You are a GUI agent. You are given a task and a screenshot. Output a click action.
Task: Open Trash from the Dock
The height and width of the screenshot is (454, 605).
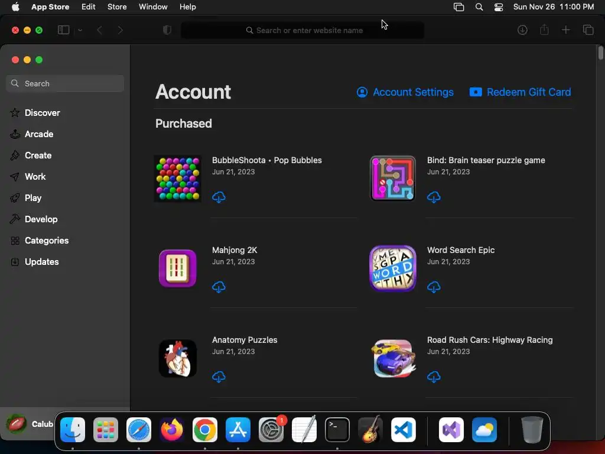click(532, 430)
